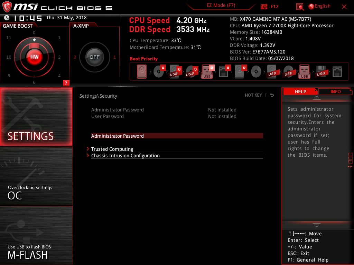Select the UEFI network boot icon
Screen dimensions: 354x265
[224, 71]
